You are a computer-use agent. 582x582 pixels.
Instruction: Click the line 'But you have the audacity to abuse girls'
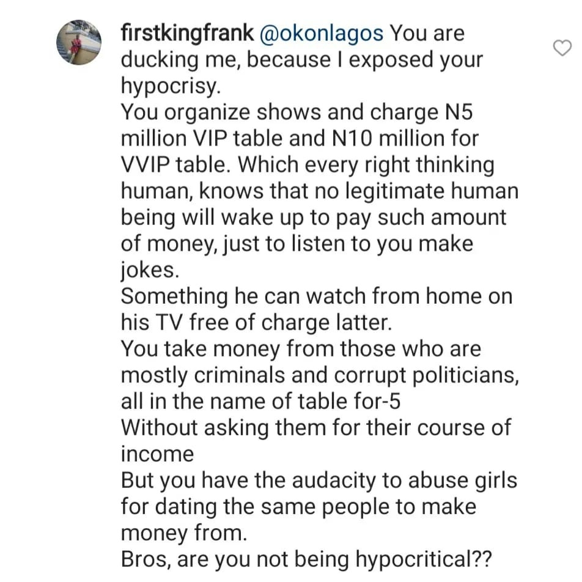pyautogui.click(x=319, y=481)
